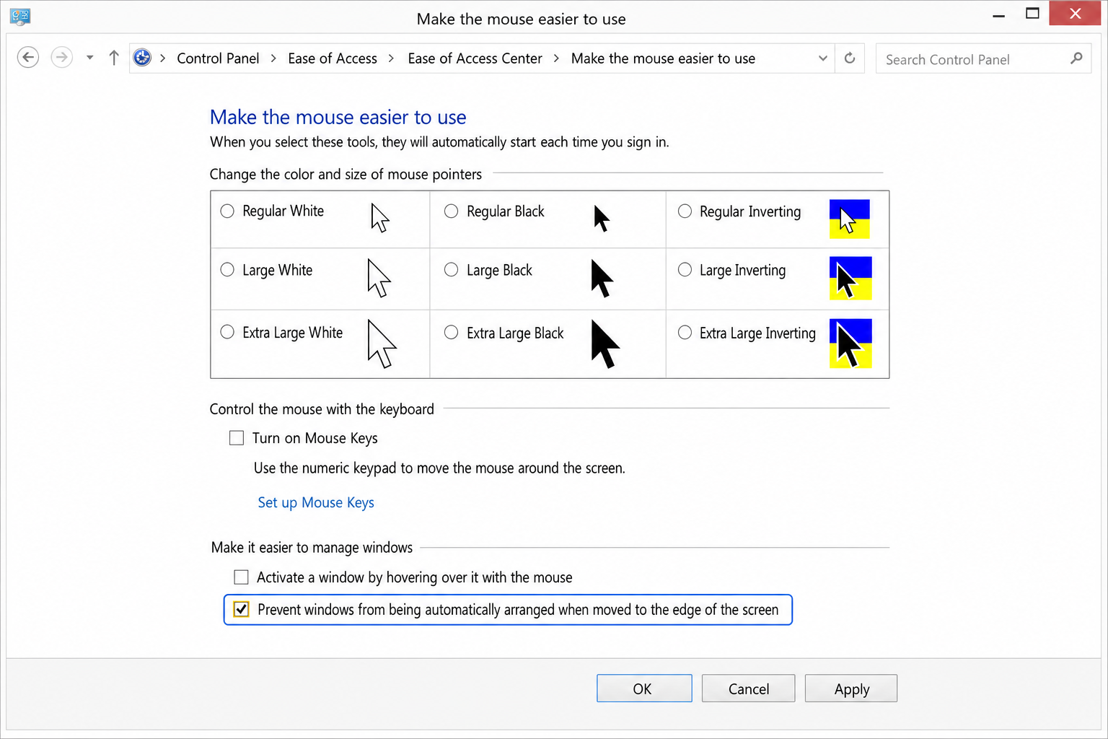Enable activate window by hovering checkbox
Image resolution: width=1108 pixels, height=739 pixels.
click(241, 577)
